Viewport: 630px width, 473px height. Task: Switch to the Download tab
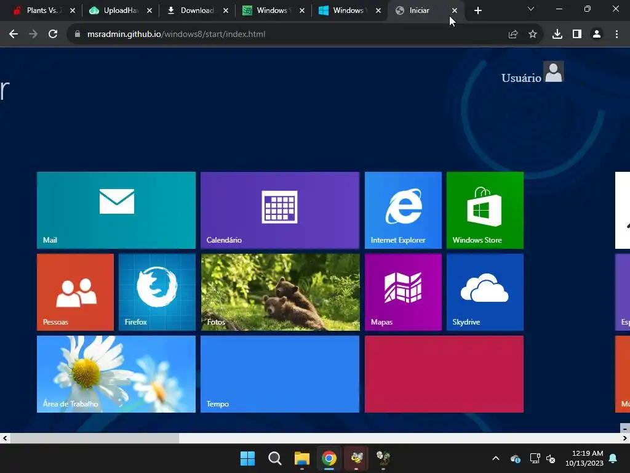[x=196, y=10]
